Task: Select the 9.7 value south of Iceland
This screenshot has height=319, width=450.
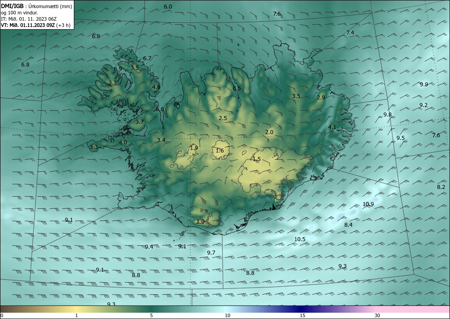Action: pyautogui.click(x=211, y=253)
